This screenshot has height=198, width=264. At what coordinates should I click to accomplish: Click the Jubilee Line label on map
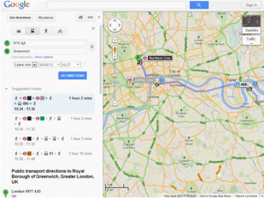coord(141,80)
